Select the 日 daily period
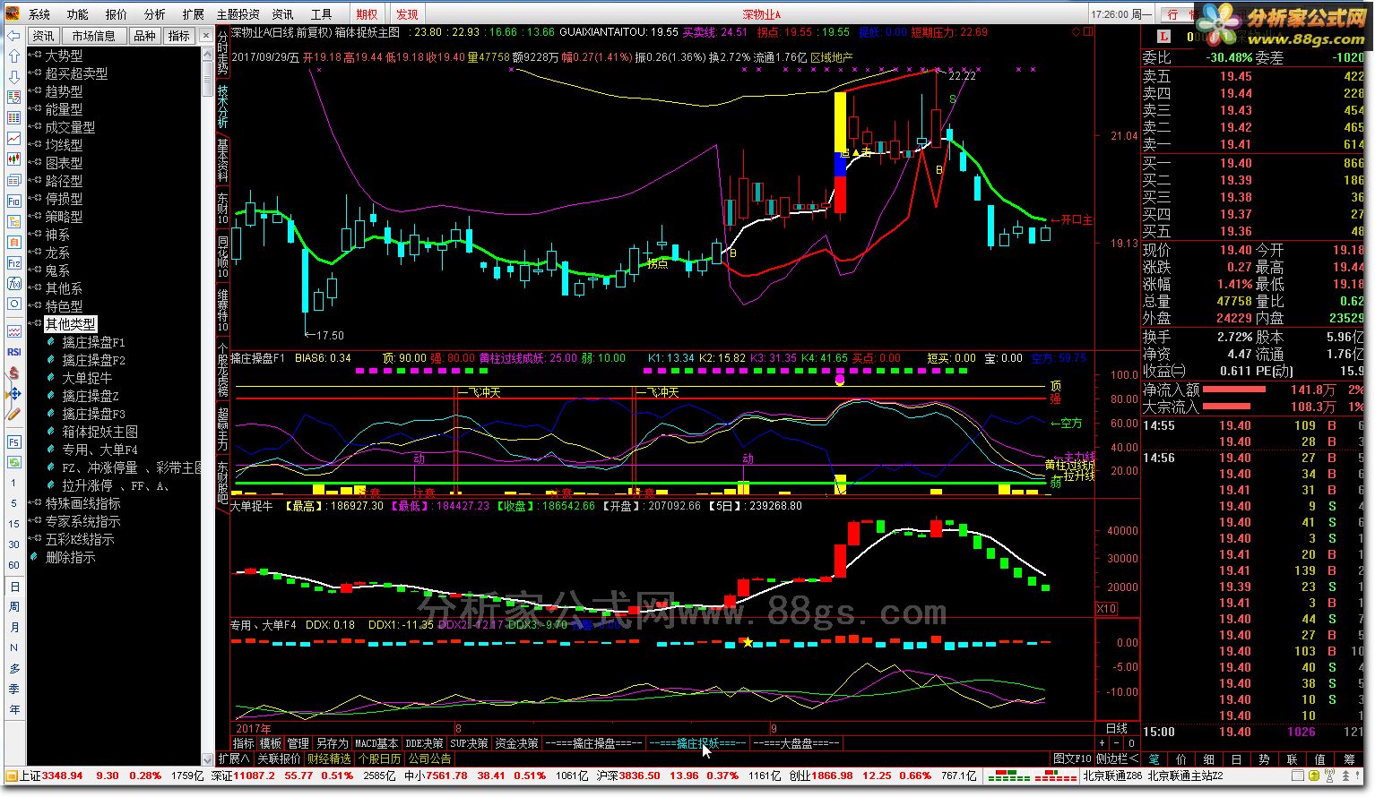The image size is (1375, 797). 13,587
